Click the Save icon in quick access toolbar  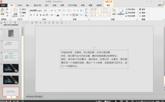pyautogui.click(x=1, y=23)
